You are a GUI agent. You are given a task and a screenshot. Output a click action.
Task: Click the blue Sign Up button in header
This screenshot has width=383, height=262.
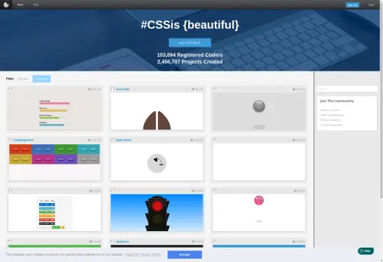pyautogui.click(x=353, y=5)
